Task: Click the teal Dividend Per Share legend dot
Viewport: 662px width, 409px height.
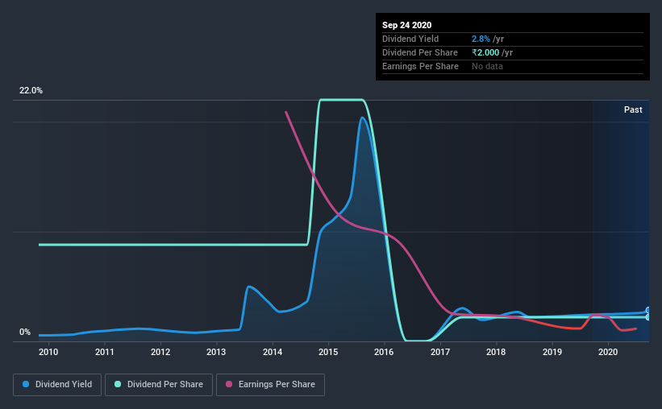Action: 118,384
